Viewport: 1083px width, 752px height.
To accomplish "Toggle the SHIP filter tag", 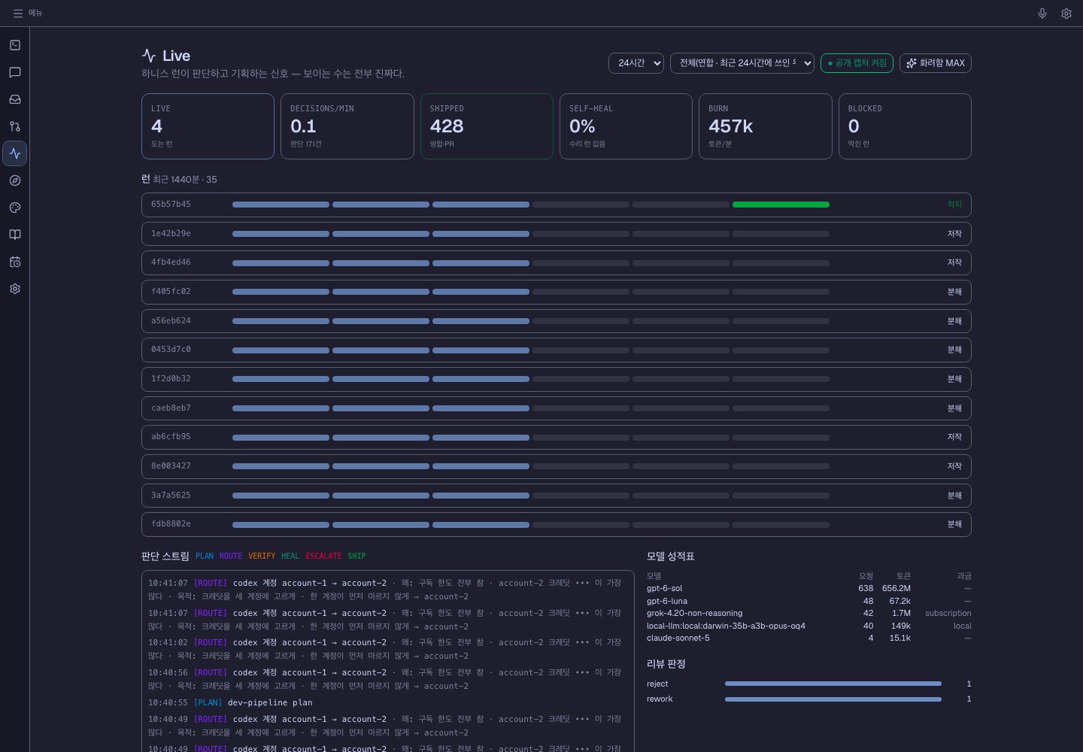I will pos(356,556).
